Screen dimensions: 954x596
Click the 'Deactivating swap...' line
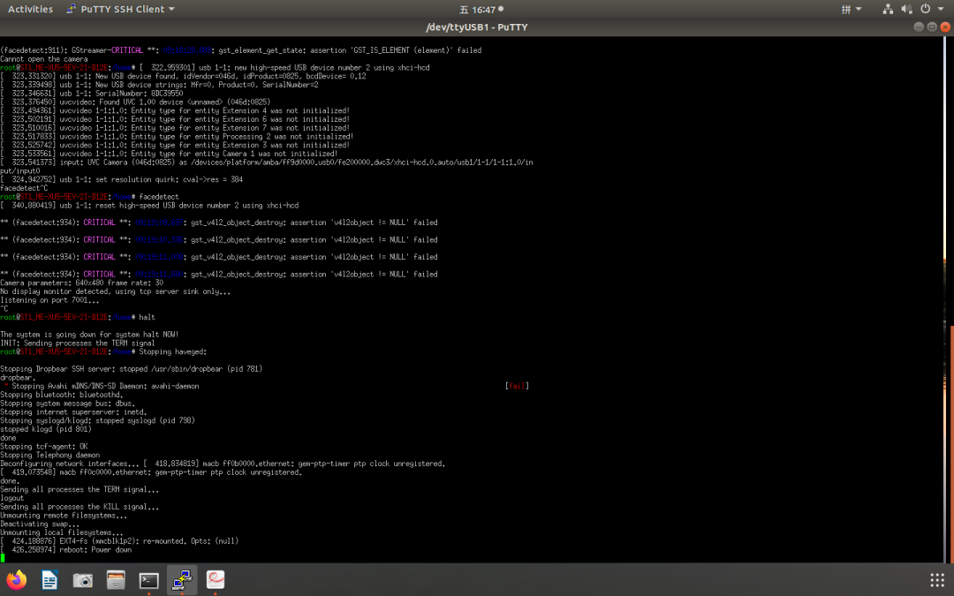(x=40, y=524)
